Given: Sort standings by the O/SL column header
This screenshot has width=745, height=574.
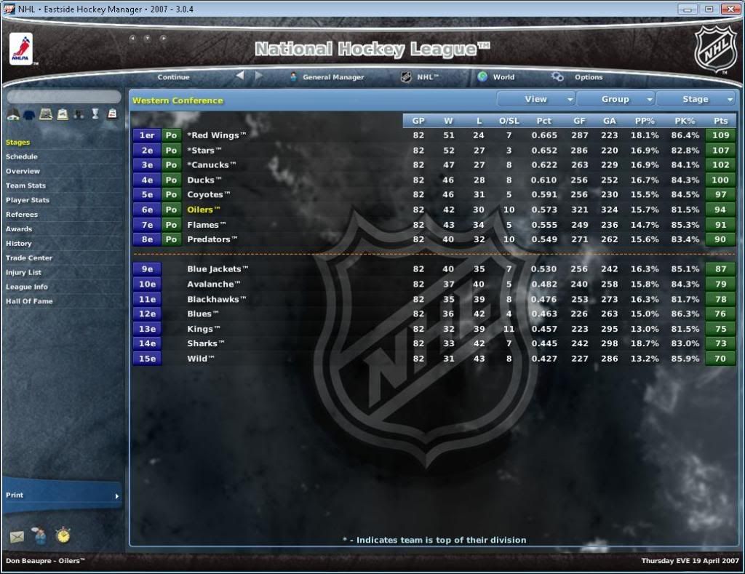Looking at the screenshot, I should click(509, 121).
